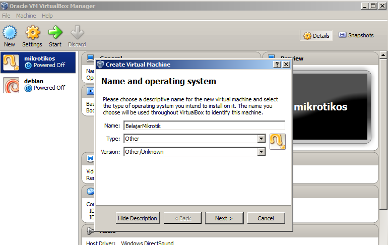This screenshot has height=245, width=388.
Task: Open the Help menu
Action: [x=47, y=16]
